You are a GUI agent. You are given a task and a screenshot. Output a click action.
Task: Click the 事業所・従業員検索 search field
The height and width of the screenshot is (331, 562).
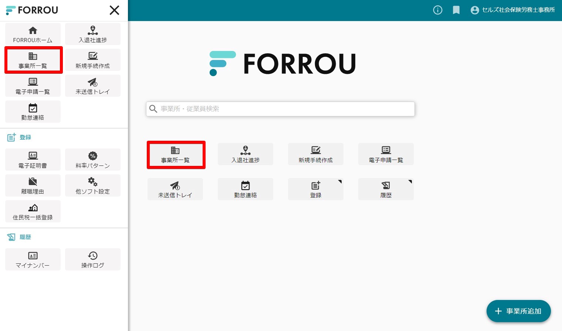(280, 109)
